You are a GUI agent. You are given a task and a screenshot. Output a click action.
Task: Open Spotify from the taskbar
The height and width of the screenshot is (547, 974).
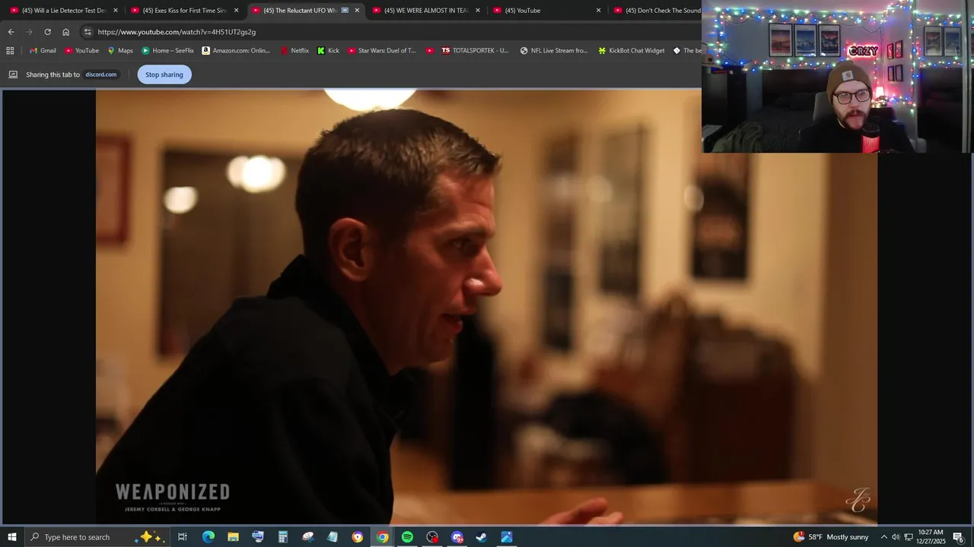(x=407, y=537)
